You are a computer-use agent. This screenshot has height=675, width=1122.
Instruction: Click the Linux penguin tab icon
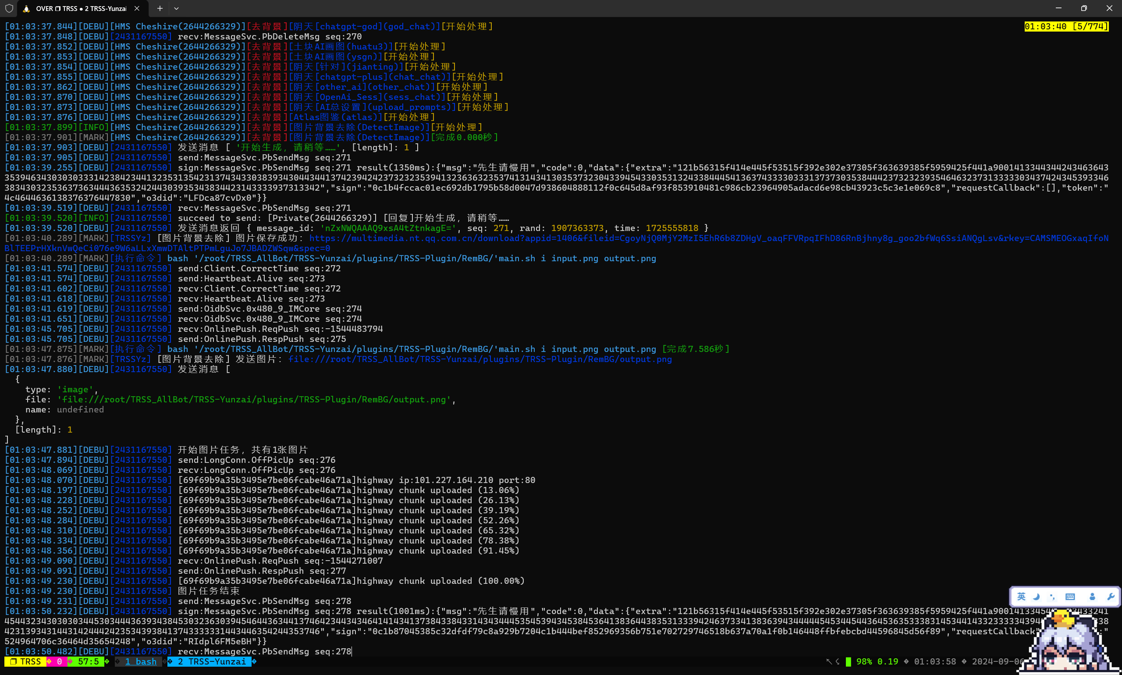coord(26,8)
